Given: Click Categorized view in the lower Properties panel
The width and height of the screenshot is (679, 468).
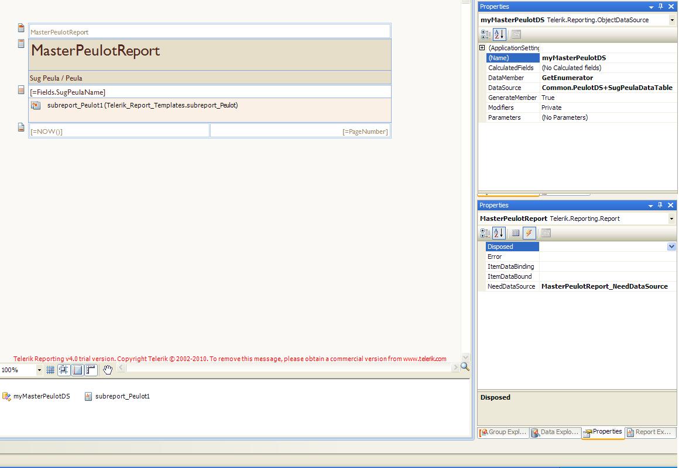Looking at the screenshot, I should coord(485,233).
